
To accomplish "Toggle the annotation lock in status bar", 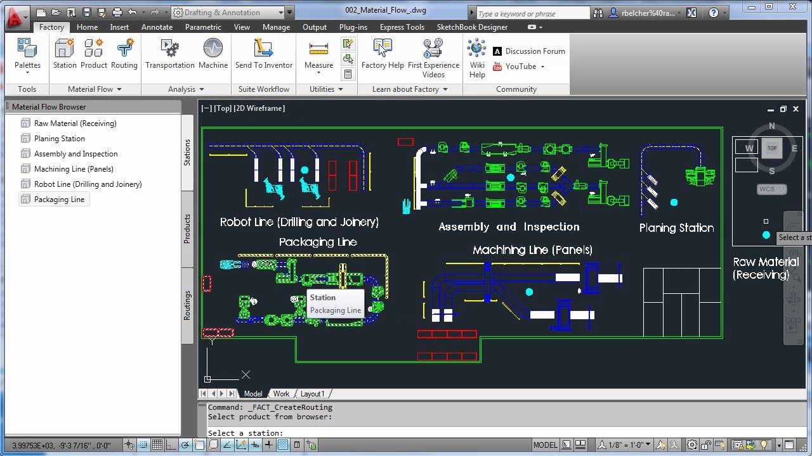I will pyautogui.click(x=706, y=444).
